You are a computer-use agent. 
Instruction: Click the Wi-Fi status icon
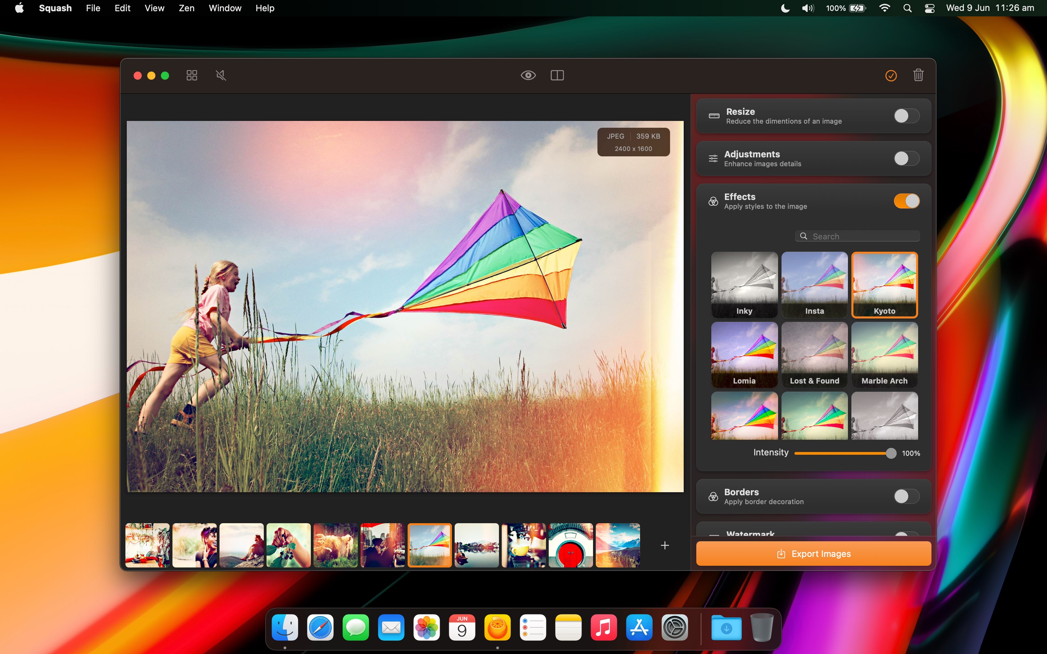point(884,8)
